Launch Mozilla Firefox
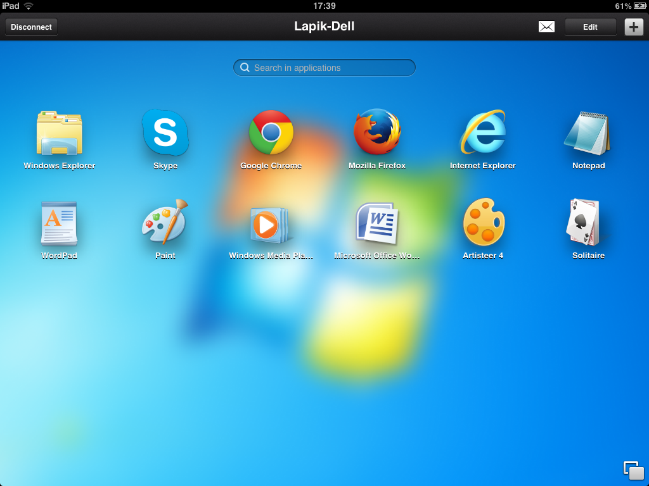Screen dimensions: 649x486 pyautogui.click(x=377, y=134)
